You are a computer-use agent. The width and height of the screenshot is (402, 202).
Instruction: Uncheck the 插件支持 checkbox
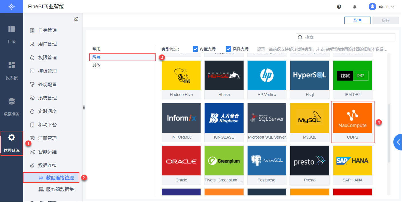coord(228,49)
